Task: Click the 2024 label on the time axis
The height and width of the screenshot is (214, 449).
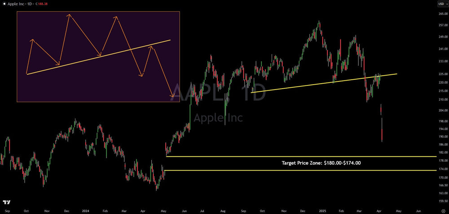Action: (85, 210)
